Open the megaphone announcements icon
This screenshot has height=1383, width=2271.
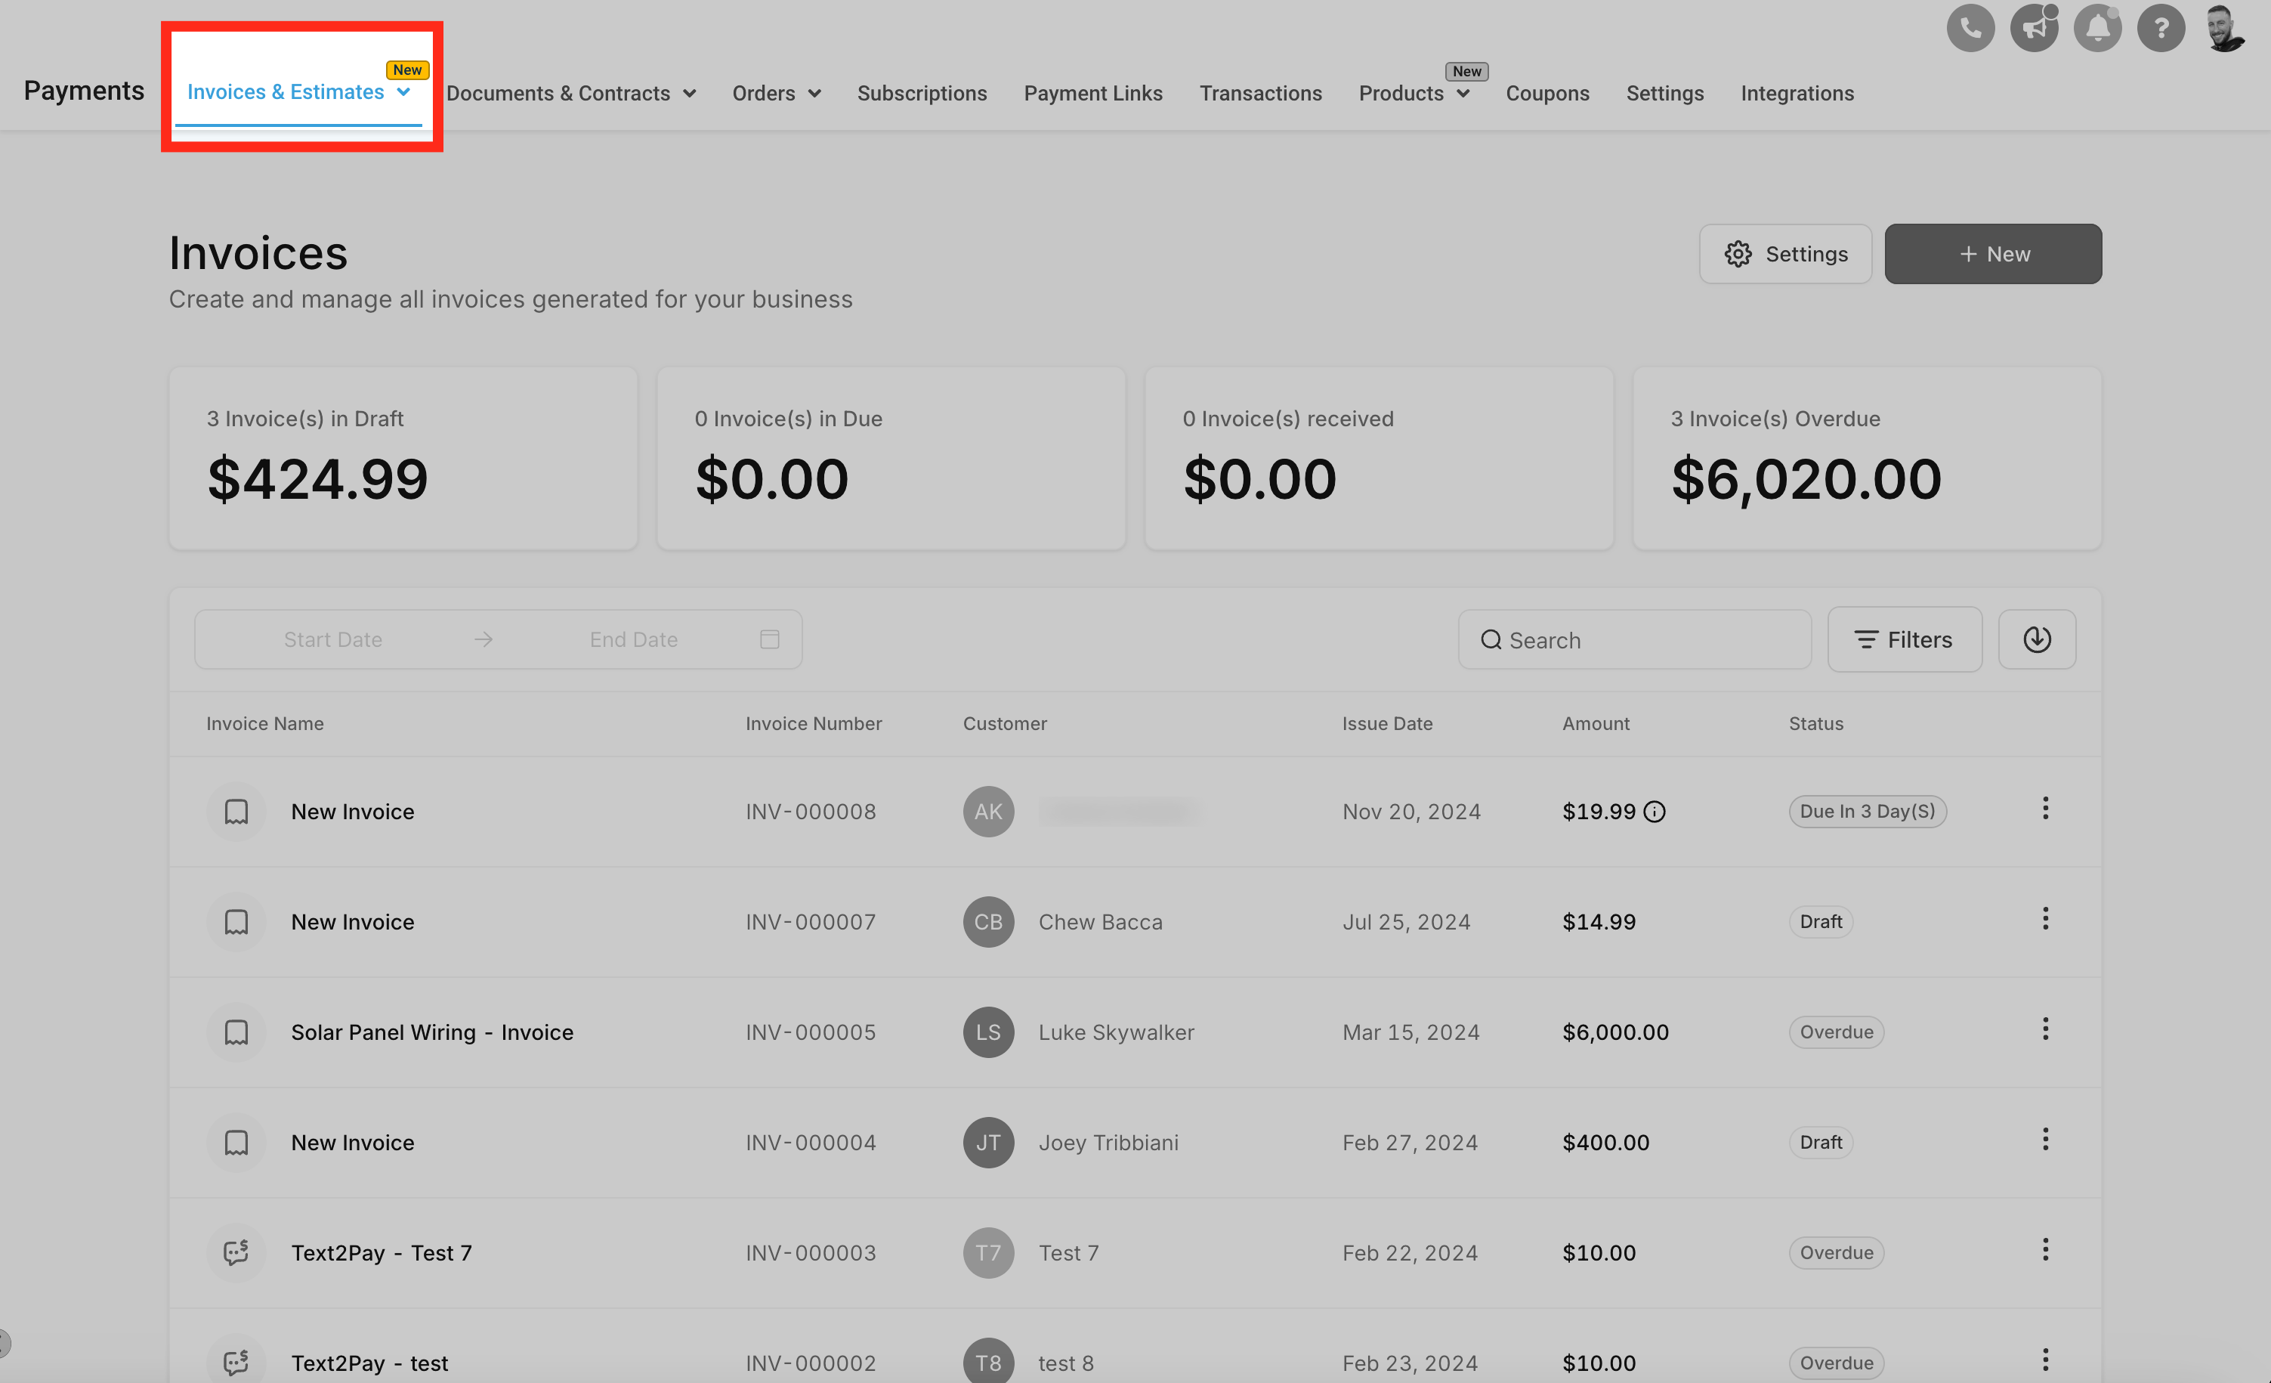[x=2033, y=29]
